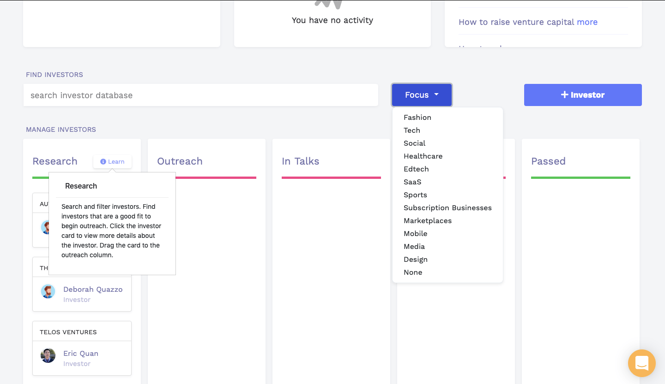665x384 pixels.
Task: Type in the search investor database field
Action: click(x=201, y=95)
